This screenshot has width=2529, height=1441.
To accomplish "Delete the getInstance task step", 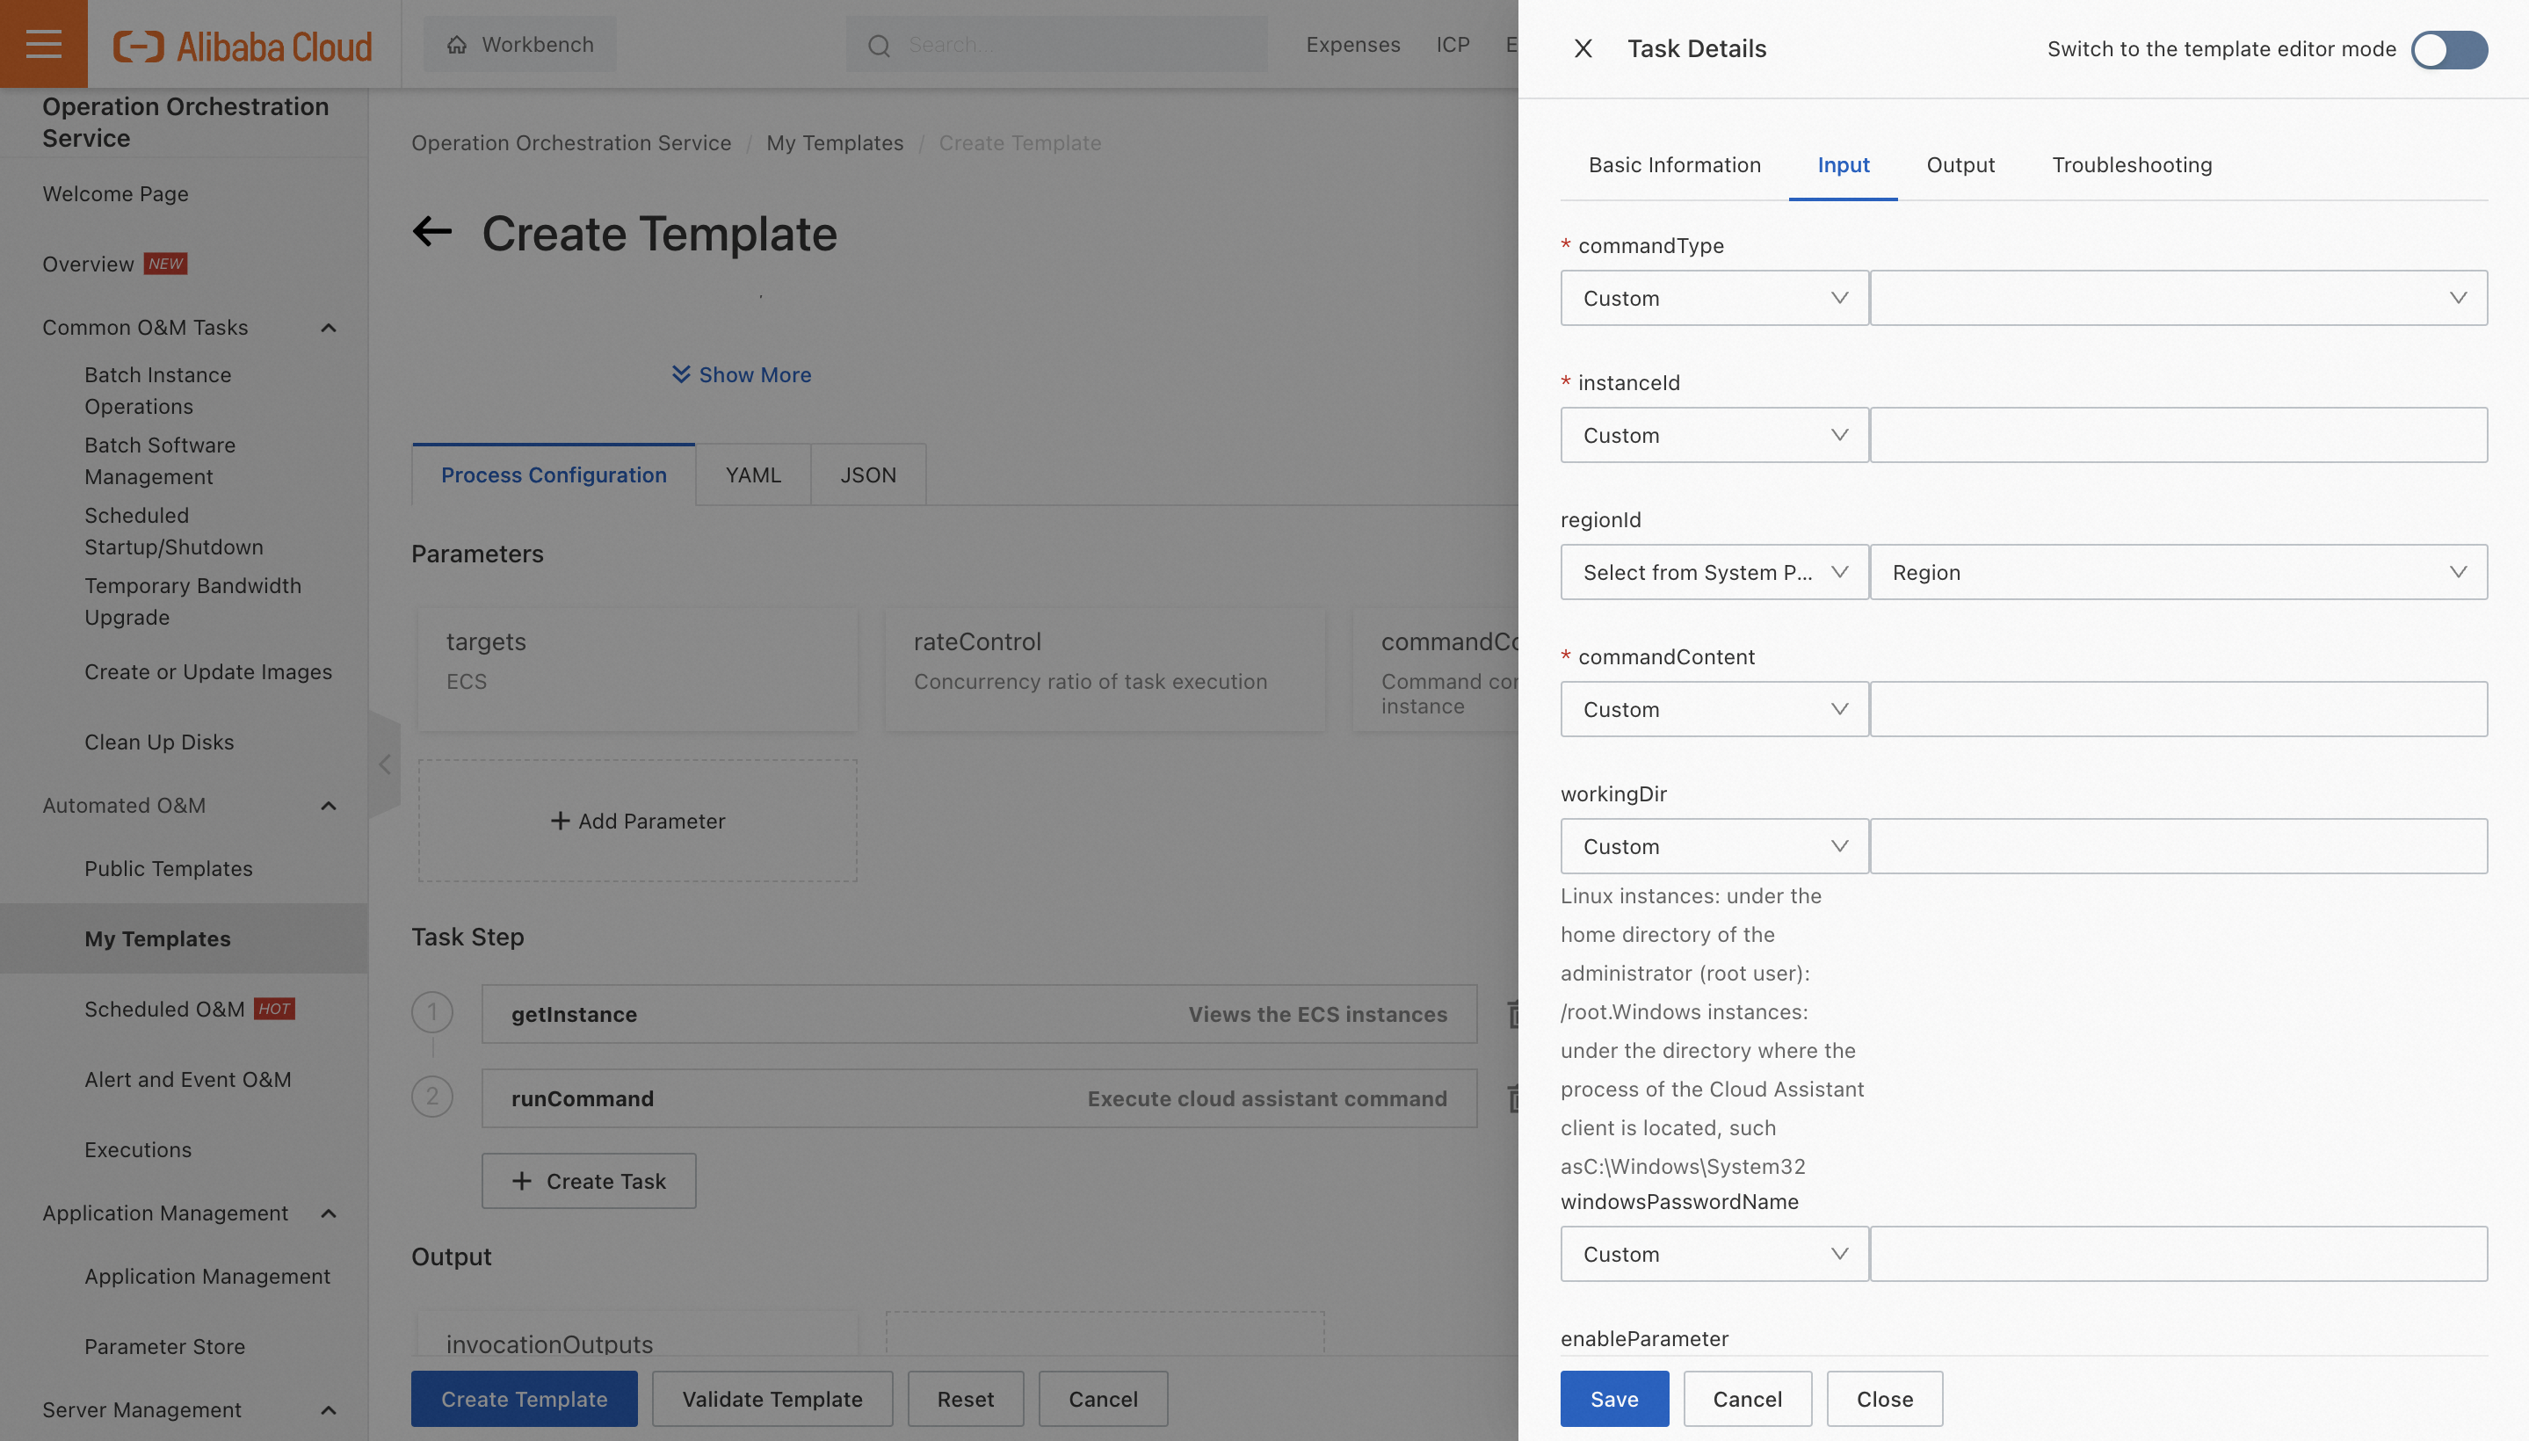I will 1511,1013.
